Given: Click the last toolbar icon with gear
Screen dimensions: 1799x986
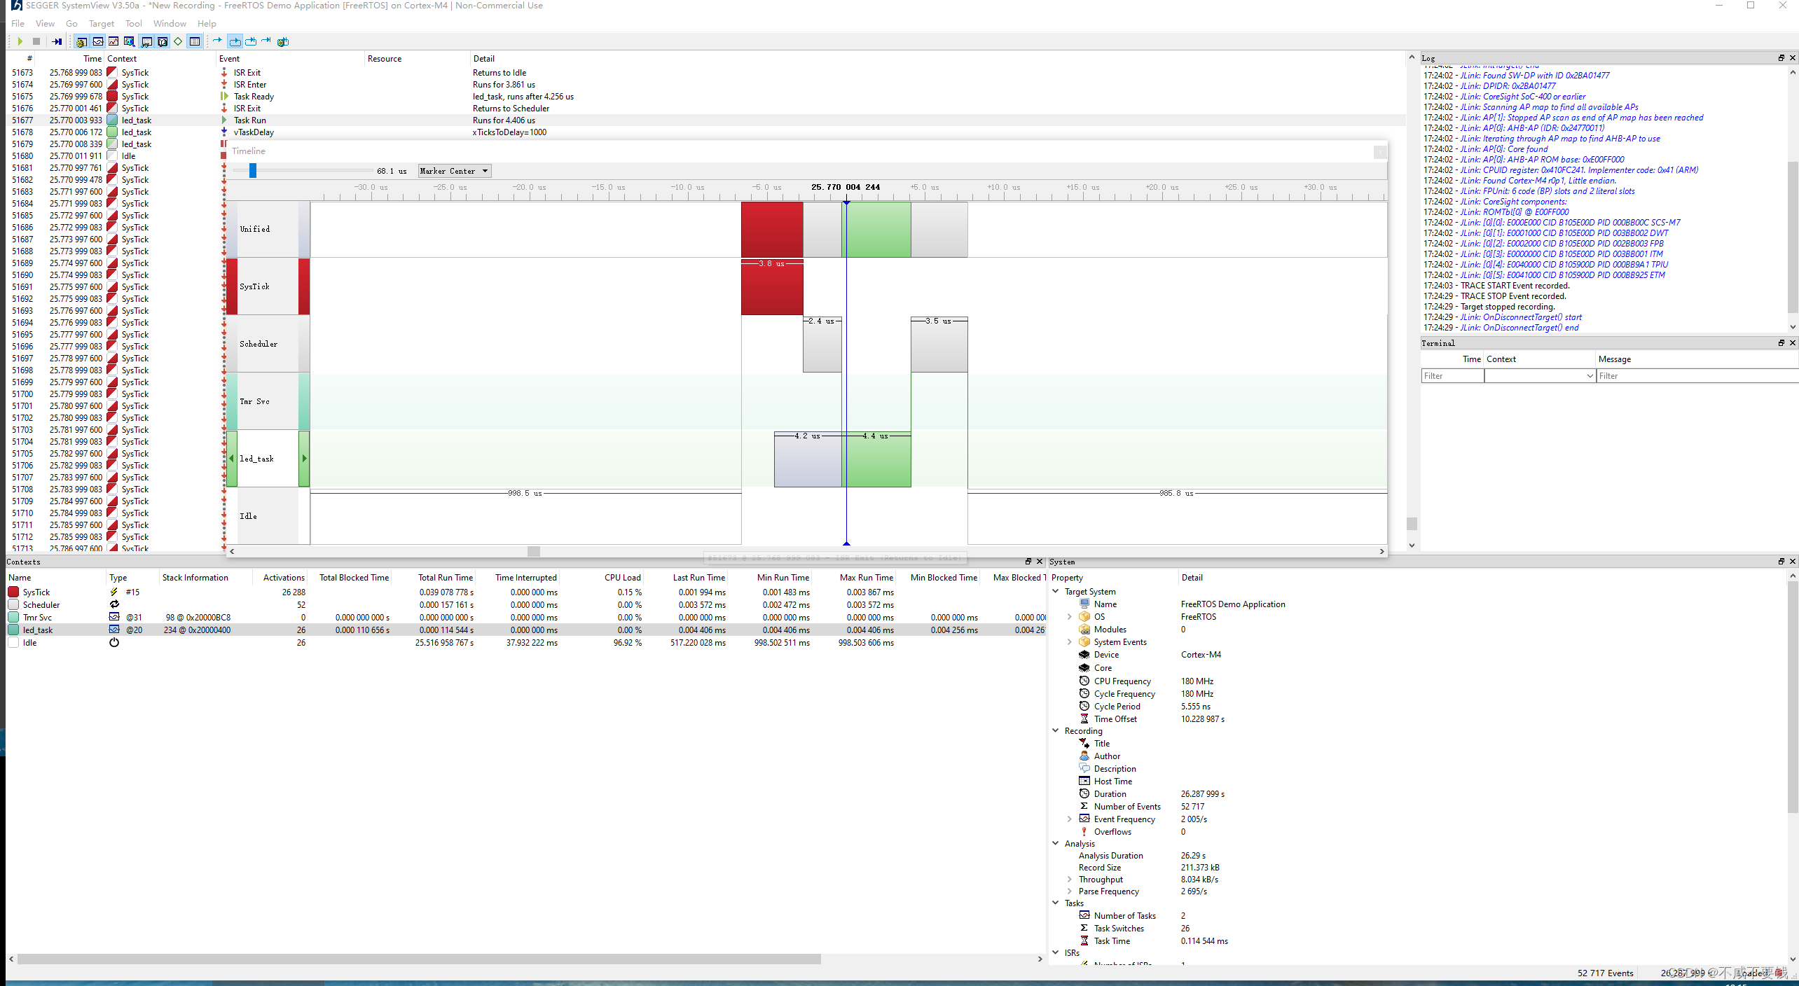Looking at the screenshot, I should (x=283, y=42).
